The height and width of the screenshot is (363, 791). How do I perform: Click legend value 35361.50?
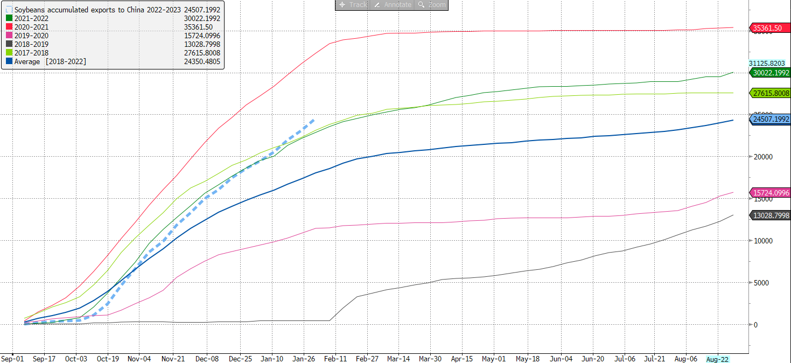198,26
